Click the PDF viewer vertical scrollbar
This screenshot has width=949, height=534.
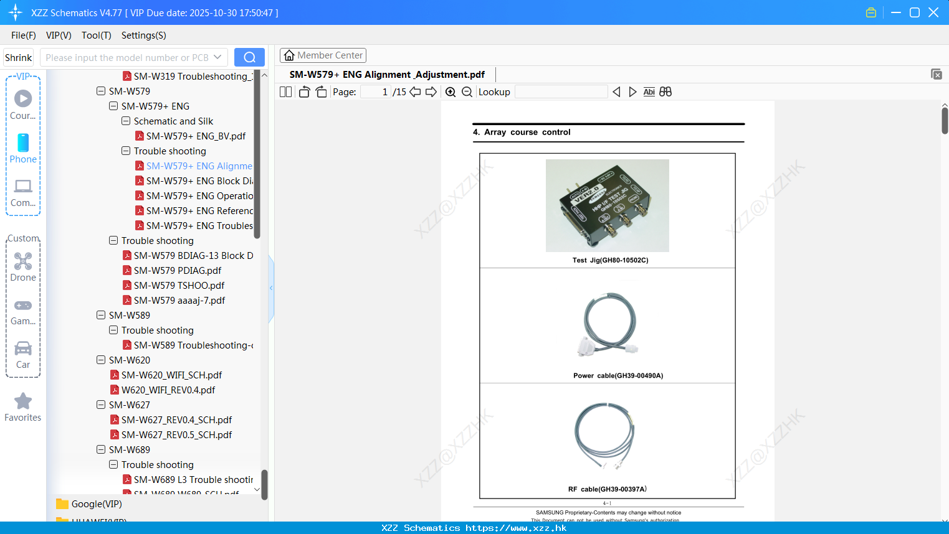(945, 120)
